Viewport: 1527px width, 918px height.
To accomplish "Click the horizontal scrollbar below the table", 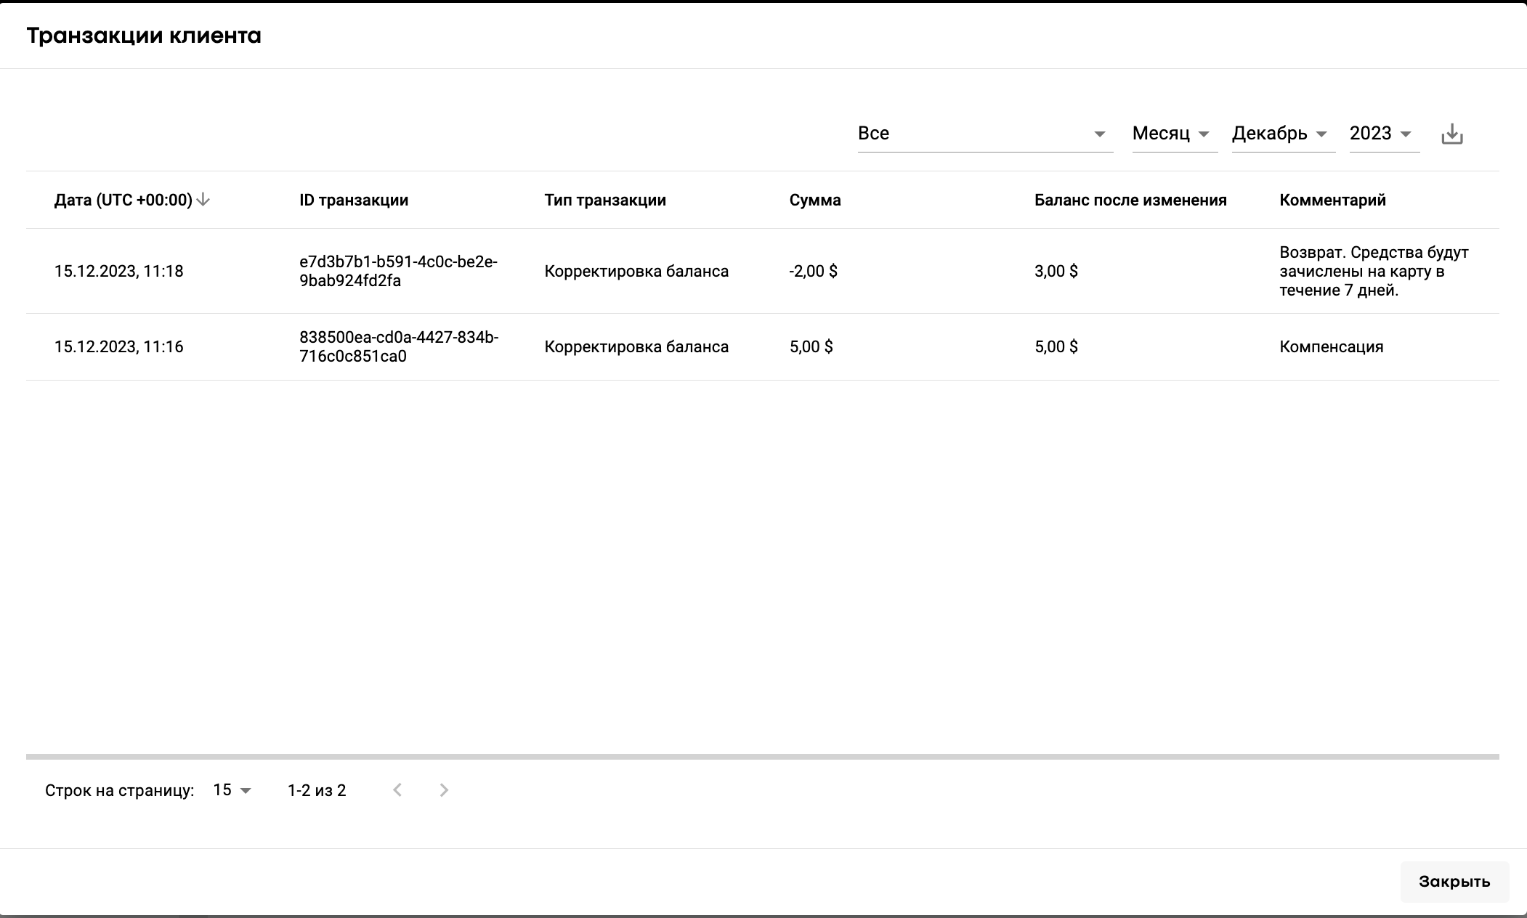I will click(761, 757).
